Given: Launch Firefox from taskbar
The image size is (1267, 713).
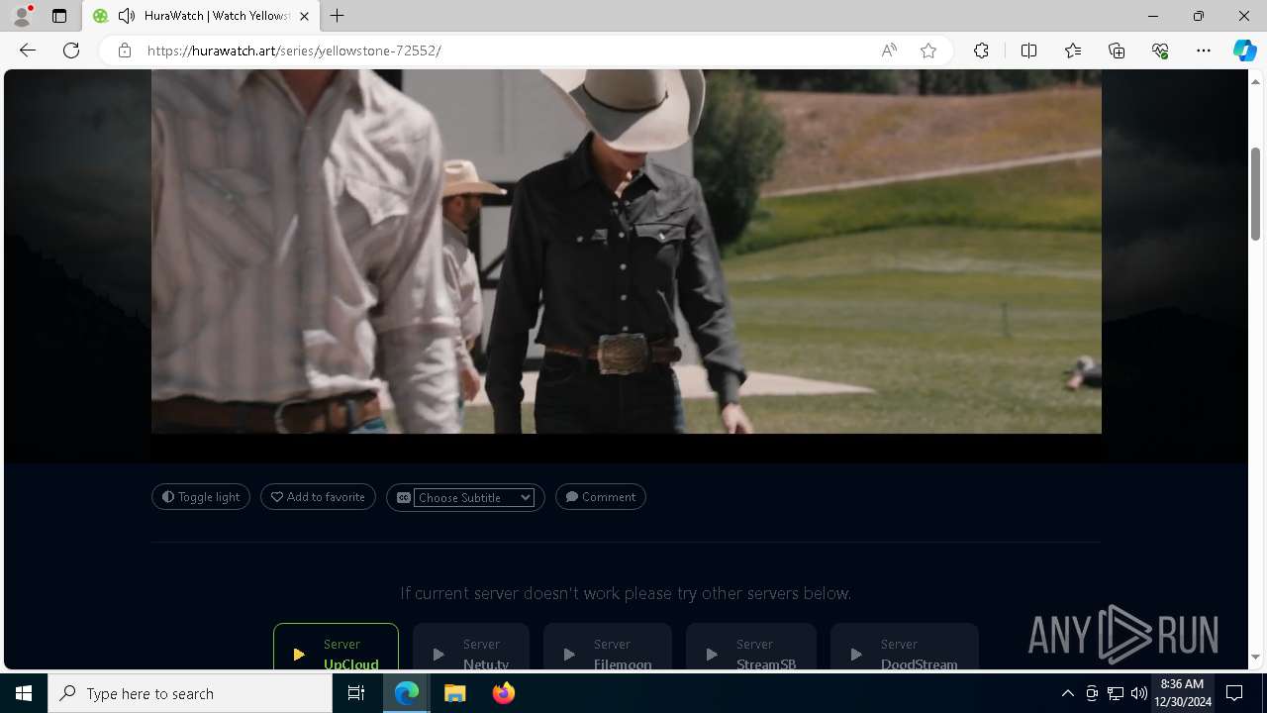Looking at the screenshot, I should pyautogui.click(x=503, y=693).
